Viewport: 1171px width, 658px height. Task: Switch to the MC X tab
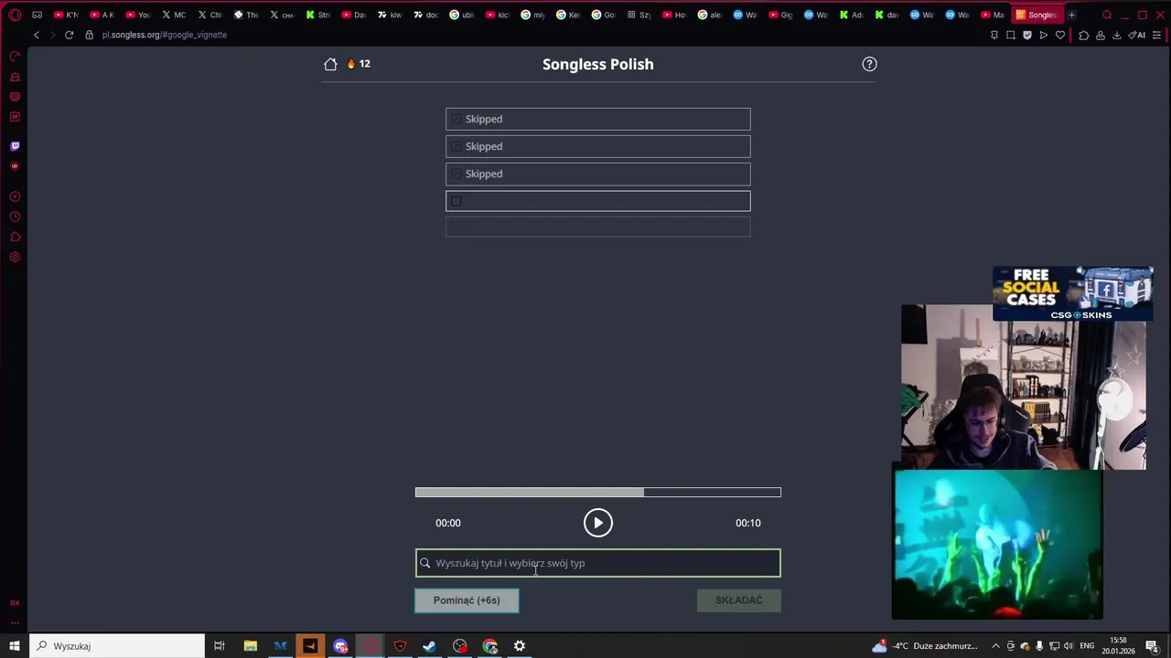(173, 15)
